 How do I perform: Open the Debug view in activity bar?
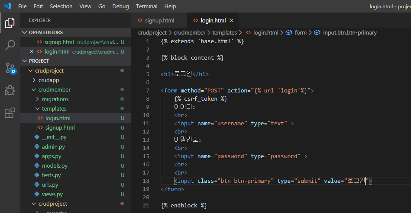tap(10, 90)
